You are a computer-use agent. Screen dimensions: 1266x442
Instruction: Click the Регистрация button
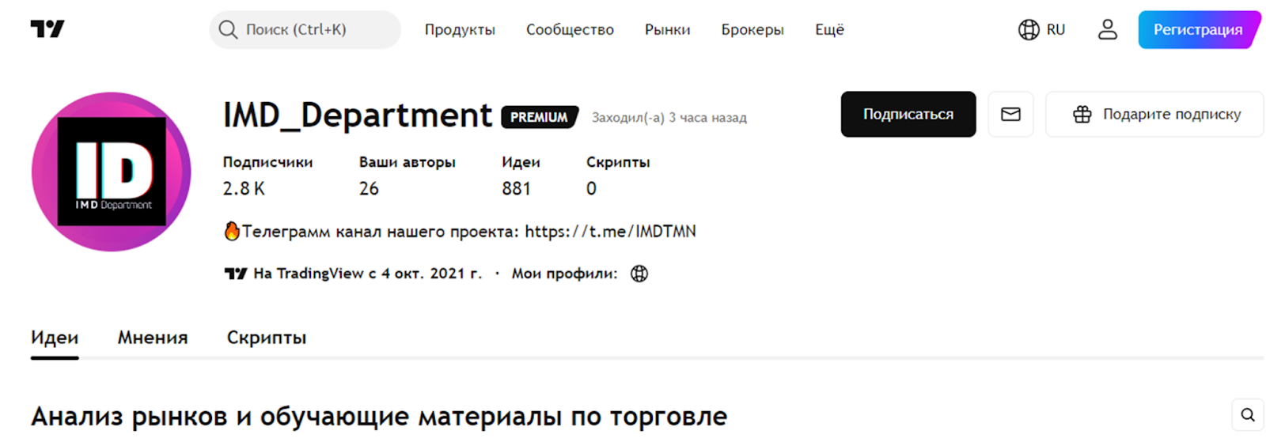pos(1198,30)
